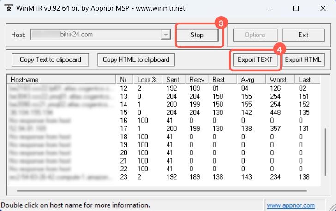This screenshot has width=336, height=211.
Task: Click the Worst column header
Action: pyautogui.click(x=280, y=80)
